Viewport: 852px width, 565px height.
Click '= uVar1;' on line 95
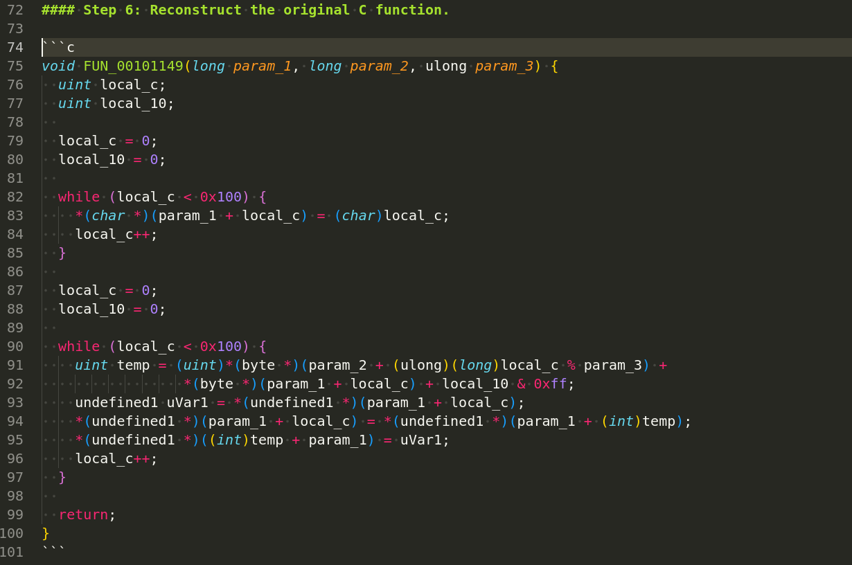pos(417,440)
